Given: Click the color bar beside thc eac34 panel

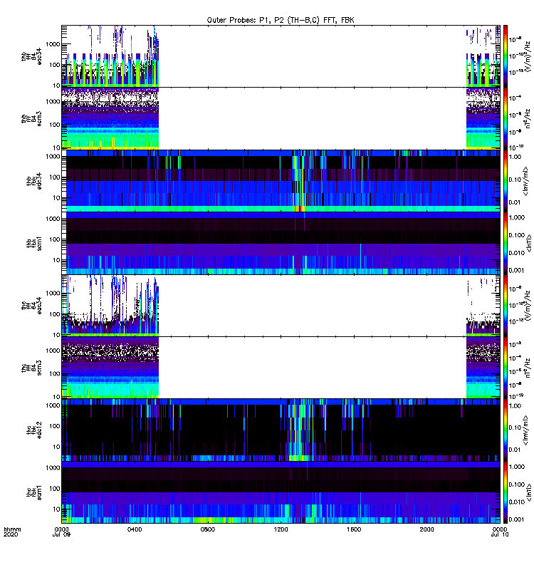Looking at the screenshot, I should pos(506,306).
